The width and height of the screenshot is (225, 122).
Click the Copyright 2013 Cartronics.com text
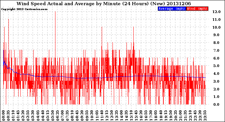coord(24,9)
